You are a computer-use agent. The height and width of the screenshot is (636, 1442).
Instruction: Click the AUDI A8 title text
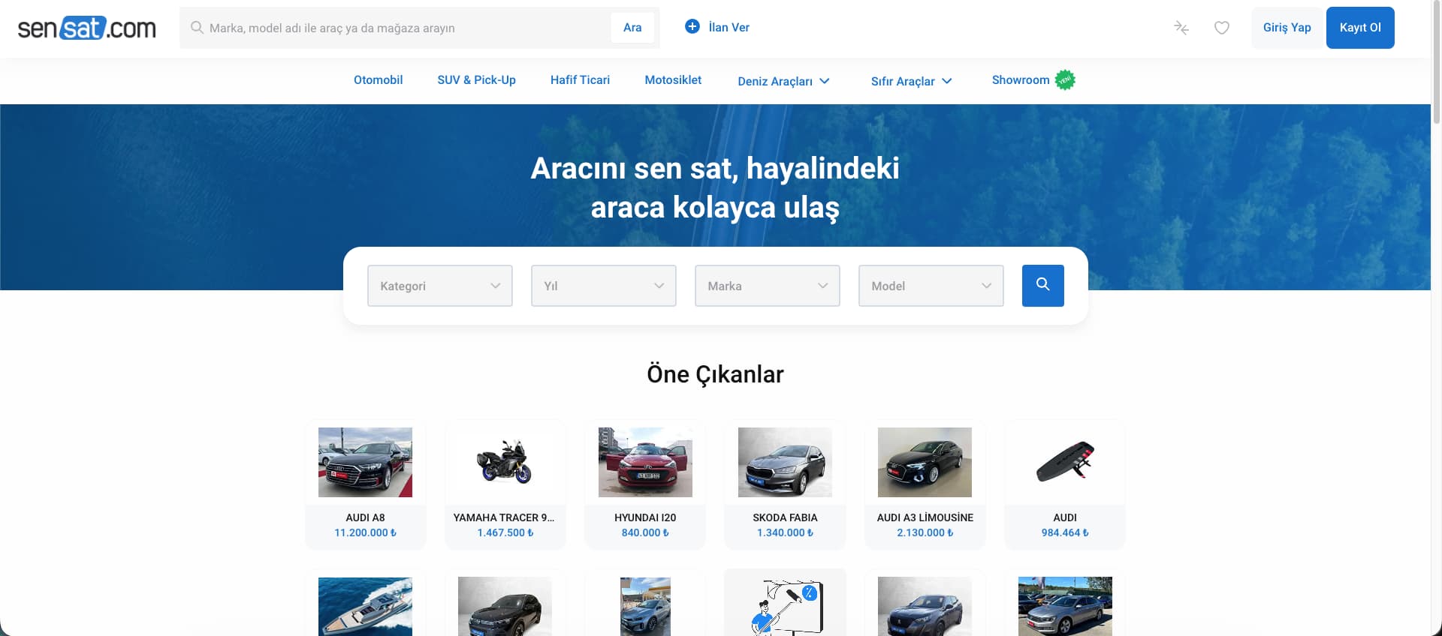[x=365, y=517]
